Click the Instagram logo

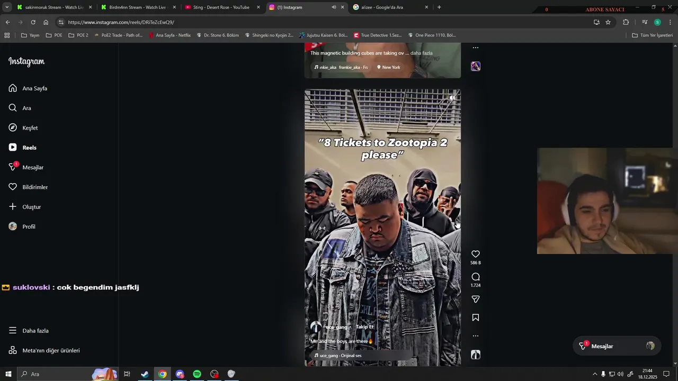click(x=26, y=61)
